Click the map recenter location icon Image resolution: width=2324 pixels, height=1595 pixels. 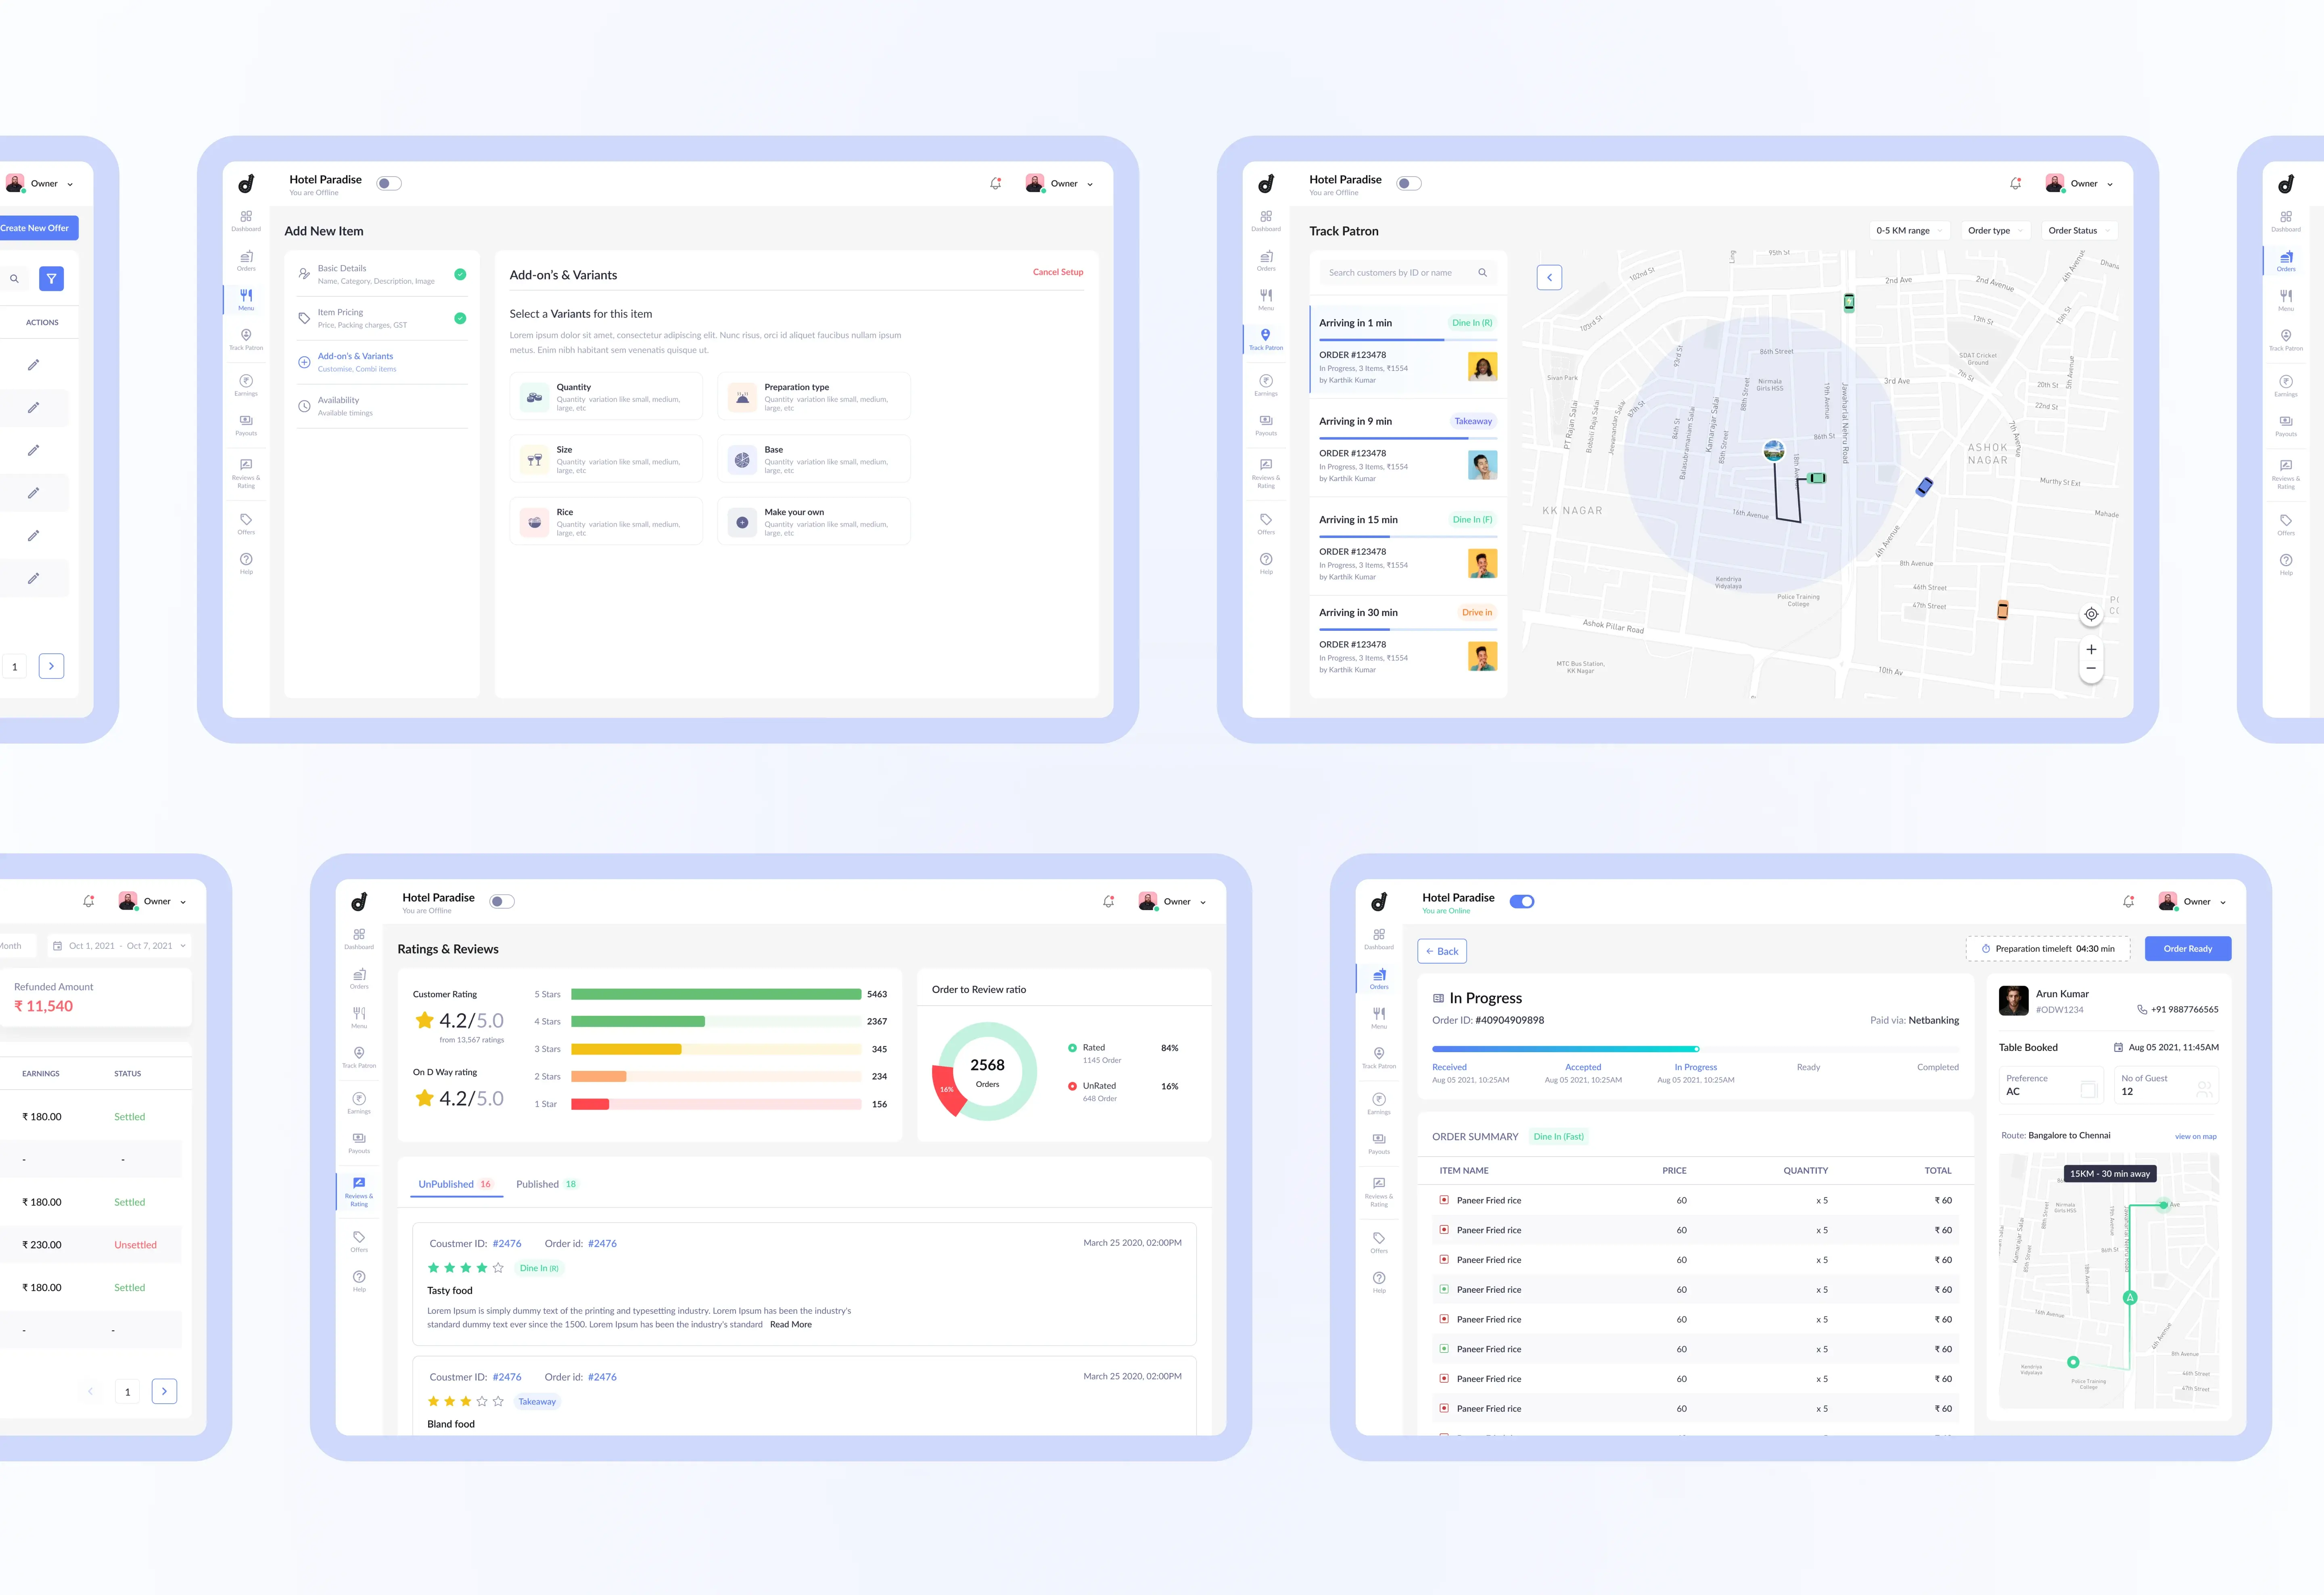click(2091, 614)
